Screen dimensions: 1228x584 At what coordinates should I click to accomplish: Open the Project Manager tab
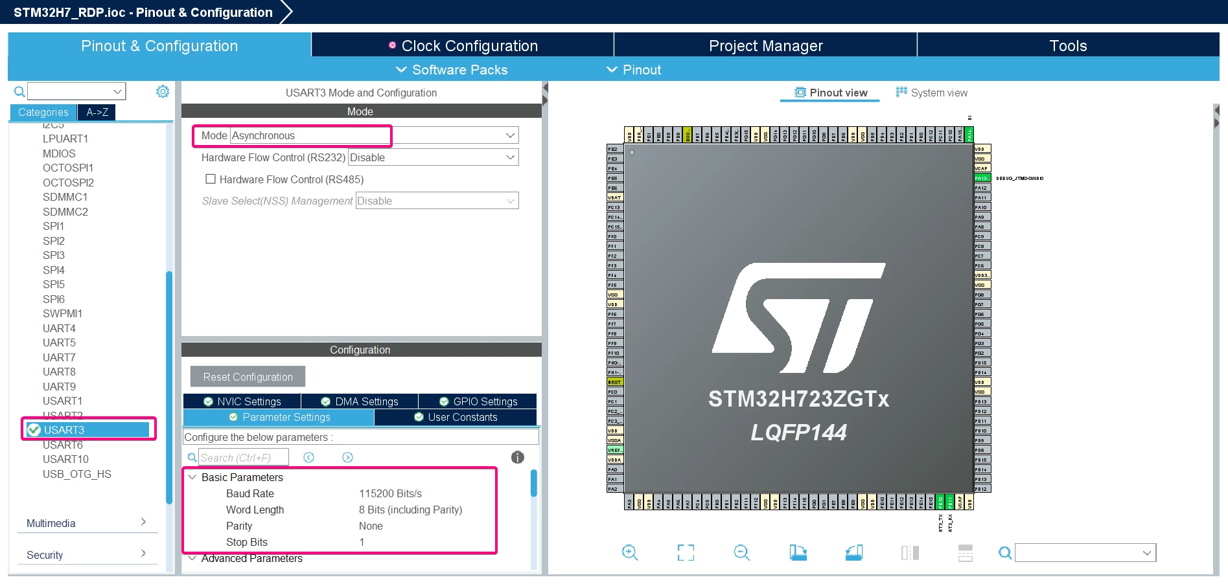765,45
